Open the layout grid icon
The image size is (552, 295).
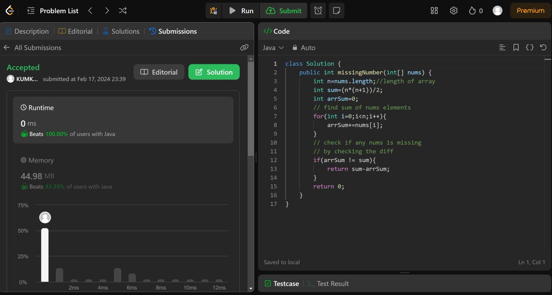(x=434, y=11)
